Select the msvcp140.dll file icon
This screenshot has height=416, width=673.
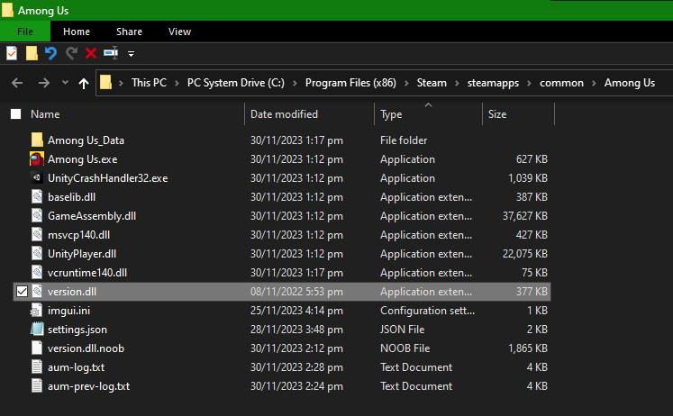pyautogui.click(x=37, y=234)
